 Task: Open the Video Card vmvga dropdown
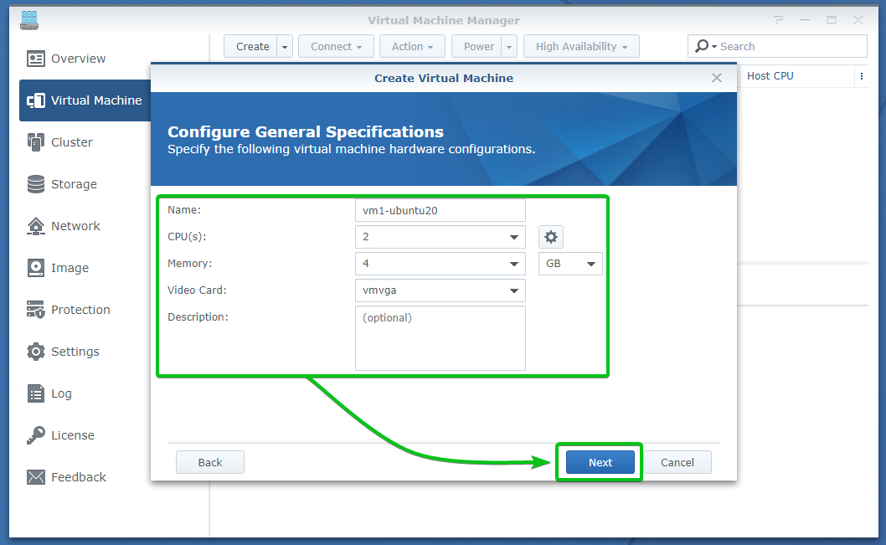440,290
